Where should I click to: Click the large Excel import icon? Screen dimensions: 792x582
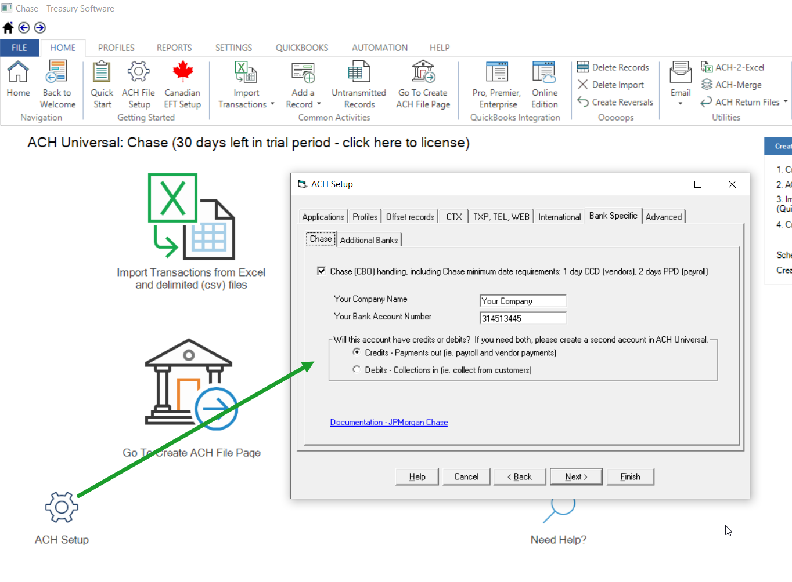click(x=192, y=217)
